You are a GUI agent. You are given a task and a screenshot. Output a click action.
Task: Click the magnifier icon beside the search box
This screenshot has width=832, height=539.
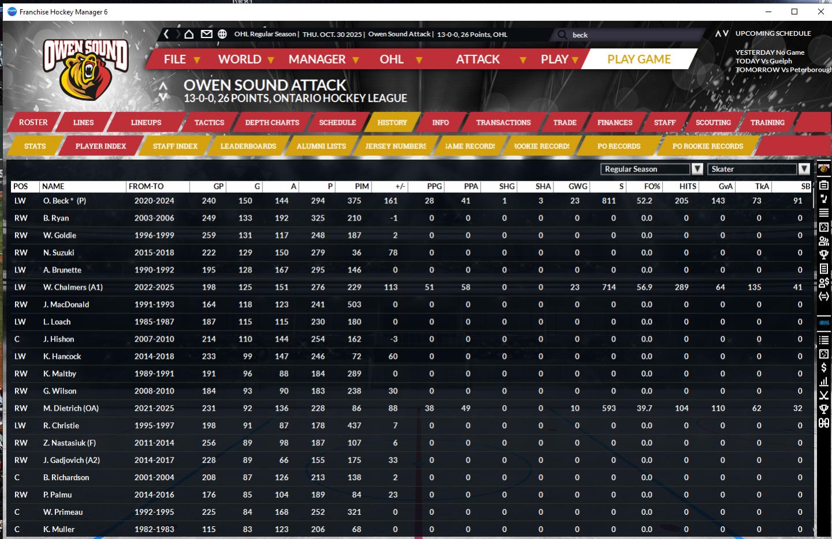pos(562,35)
